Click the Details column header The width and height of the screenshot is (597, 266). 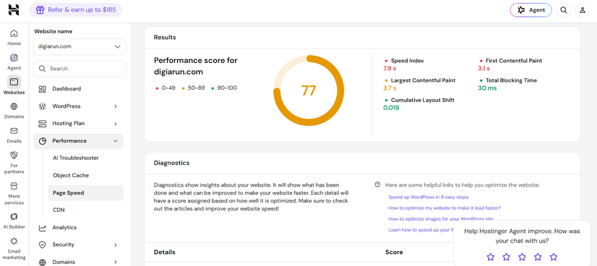pos(164,252)
